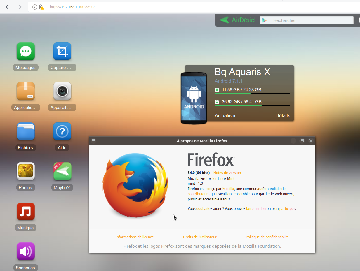Open the Maybe? AirDroid PC icon
360x271 pixels.
(62, 171)
